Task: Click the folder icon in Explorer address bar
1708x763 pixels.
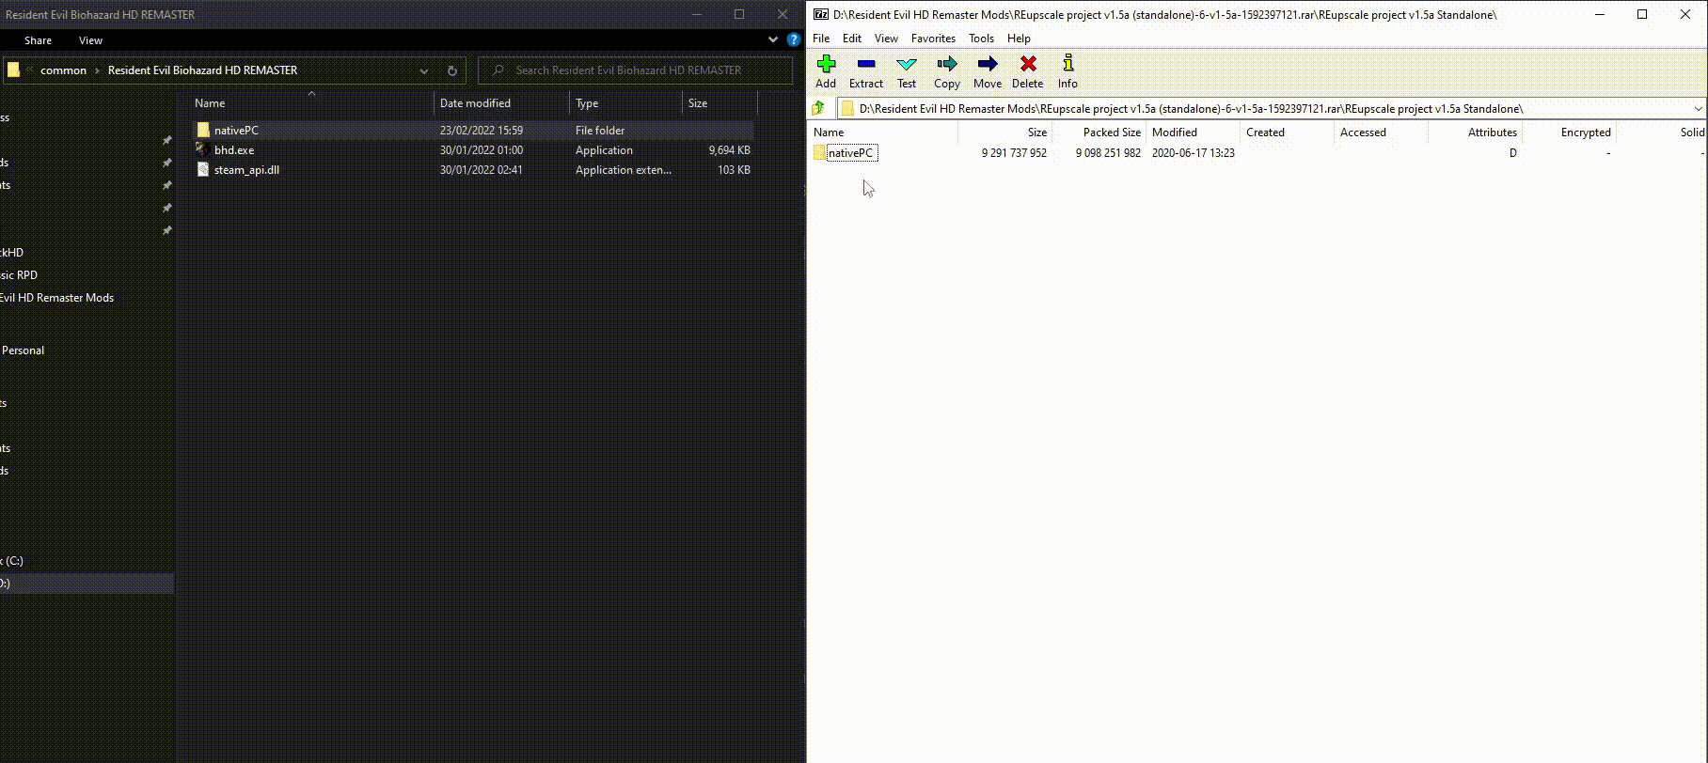Action: pyautogui.click(x=13, y=70)
